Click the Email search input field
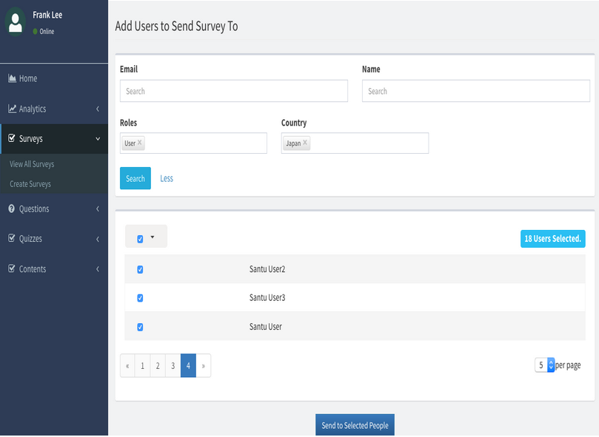This screenshot has width=599, height=437. tap(233, 91)
